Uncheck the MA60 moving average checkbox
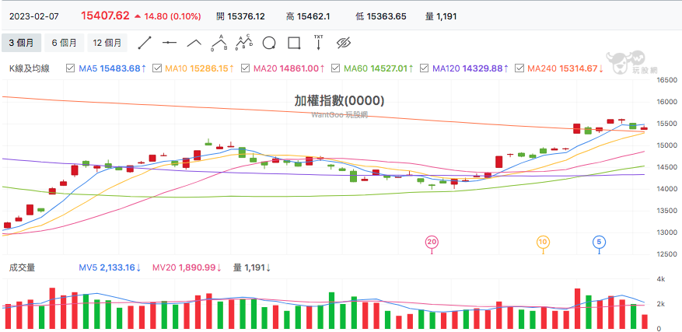Viewport: 682px width, 332px height. tap(335, 68)
